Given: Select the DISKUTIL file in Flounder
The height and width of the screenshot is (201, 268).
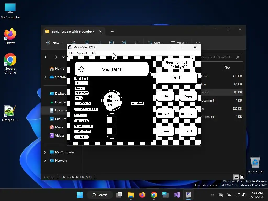Looking at the screenshot, I should (82, 137).
